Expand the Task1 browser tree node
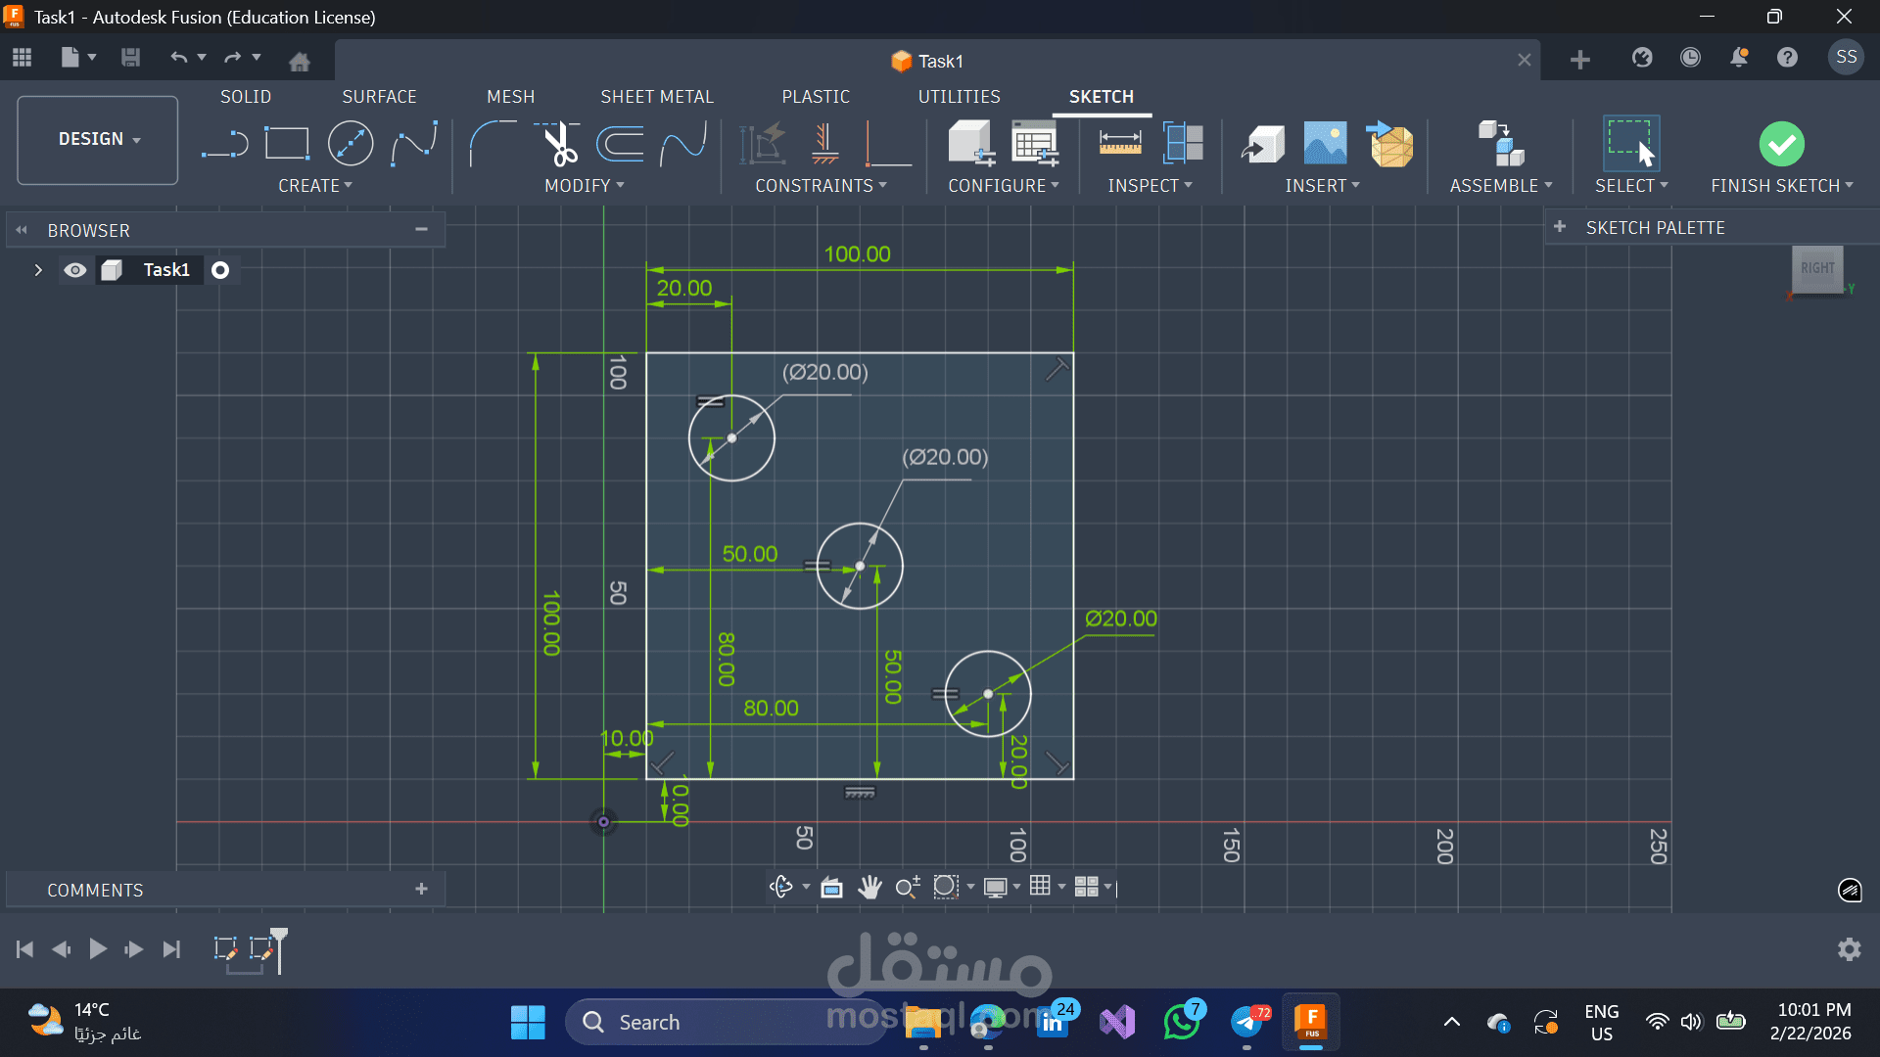Viewport: 1880px width, 1057px height. click(x=38, y=270)
